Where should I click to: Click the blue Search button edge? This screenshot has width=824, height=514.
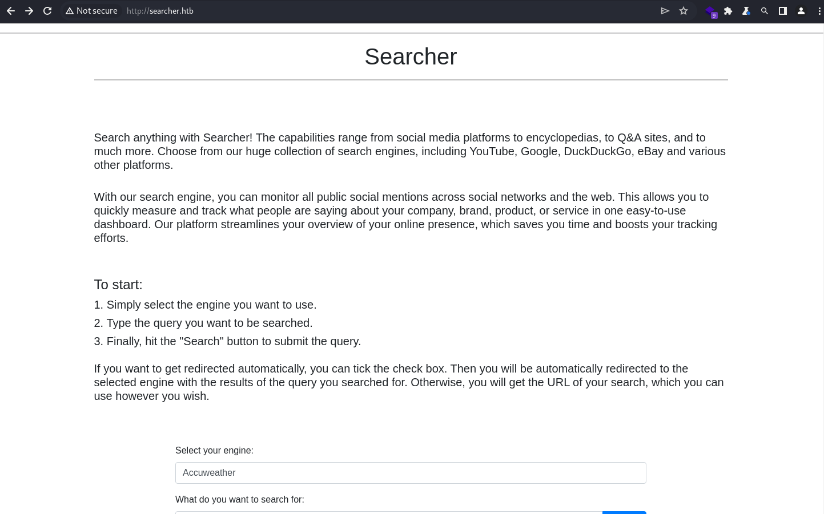pyautogui.click(x=624, y=512)
